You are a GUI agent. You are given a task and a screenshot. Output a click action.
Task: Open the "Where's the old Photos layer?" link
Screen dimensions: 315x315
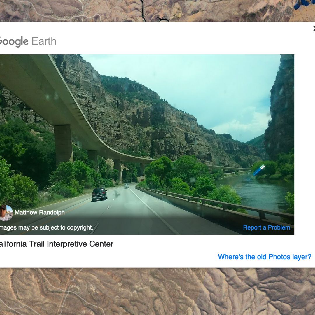[264, 257]
